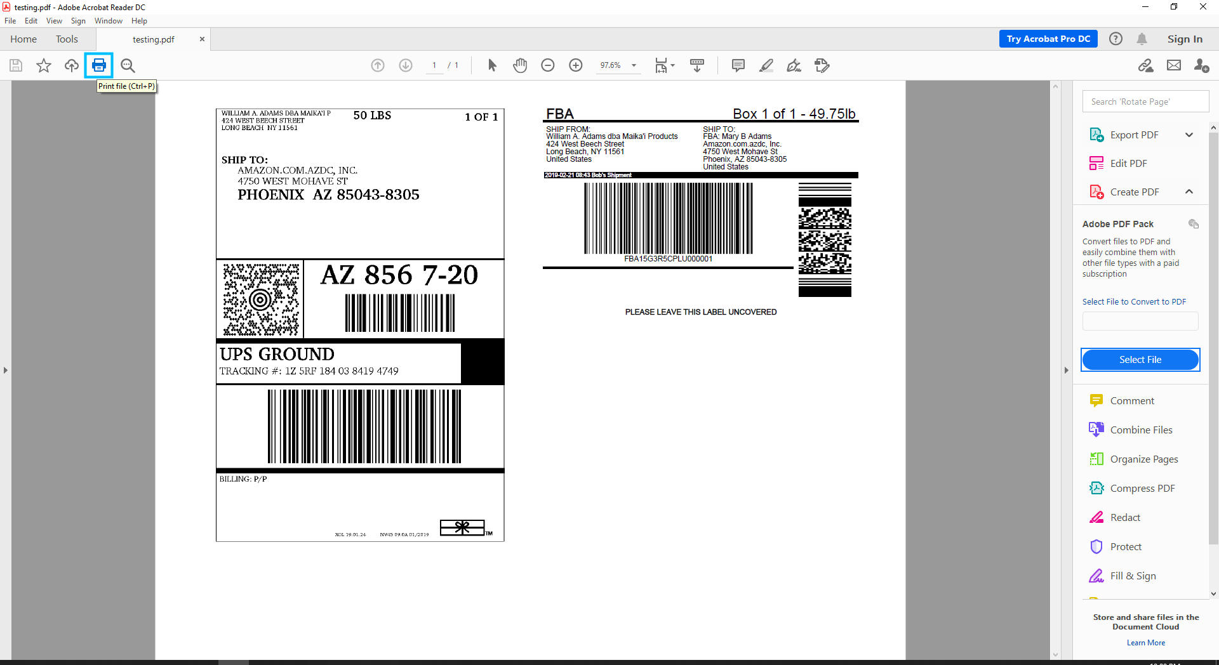Open notifications bell
This screenshot has height=665, width=1219.
[x=1142, y=39]
